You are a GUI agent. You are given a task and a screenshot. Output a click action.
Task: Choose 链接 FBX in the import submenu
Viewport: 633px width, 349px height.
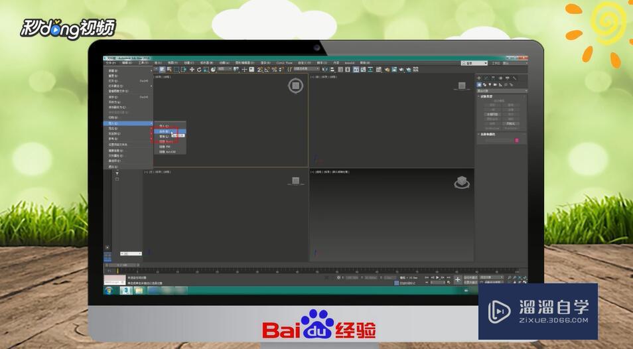[x=171, y=147]
